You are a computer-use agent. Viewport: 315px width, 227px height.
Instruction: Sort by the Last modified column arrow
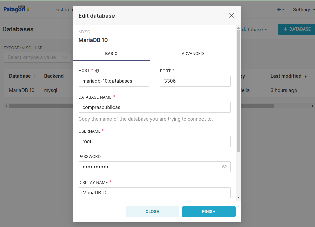306,76
